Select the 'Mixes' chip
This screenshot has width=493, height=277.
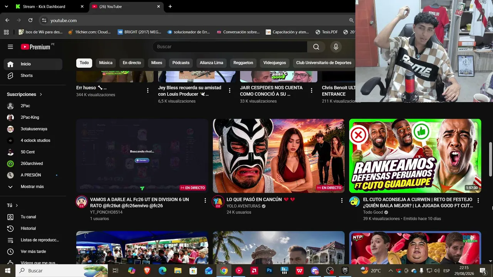[x=157, y=63]
